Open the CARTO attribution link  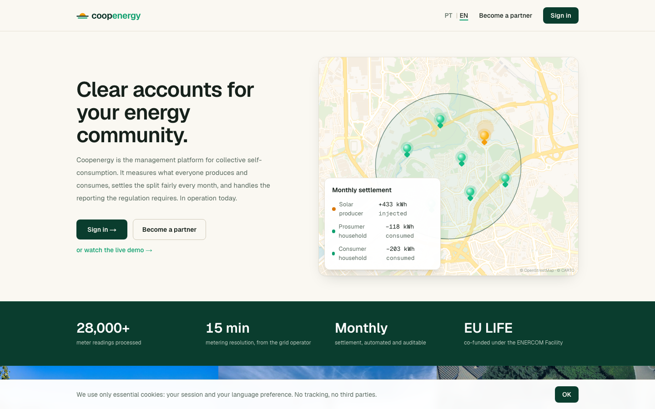click(566, 270)
